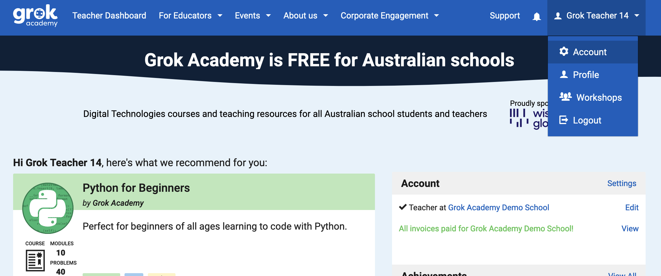Edit the teacher school affiliation
661x276 pixels.
(632, 207)
